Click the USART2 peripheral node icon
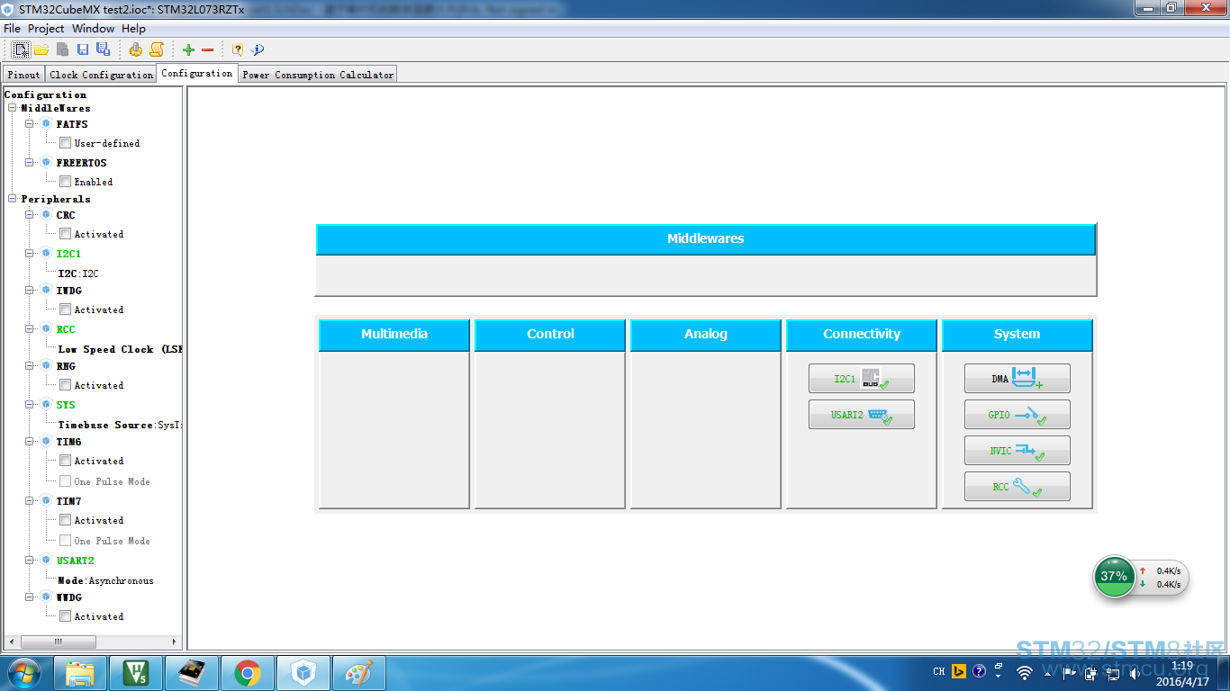The image size is (1230, 691). pos(46,561)
